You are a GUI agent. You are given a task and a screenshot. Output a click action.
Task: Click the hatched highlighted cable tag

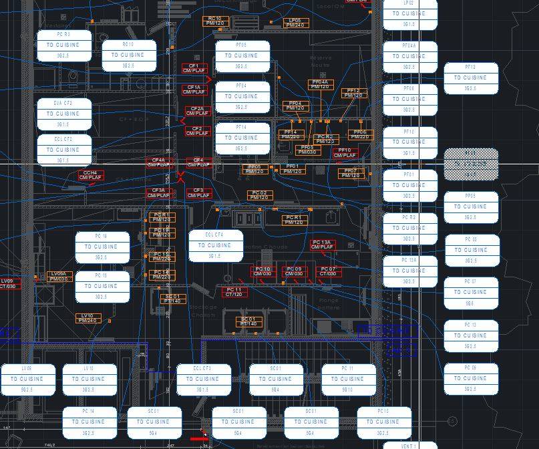click(x=471, y=164)
